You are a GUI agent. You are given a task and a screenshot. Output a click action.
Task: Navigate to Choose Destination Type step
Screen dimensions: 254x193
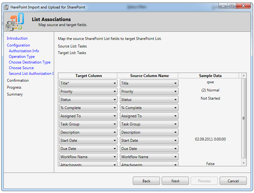[x=30, y=62]
